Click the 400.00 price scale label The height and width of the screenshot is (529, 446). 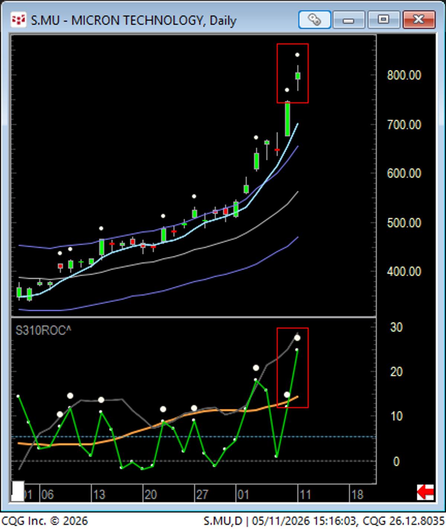(404, 272)
